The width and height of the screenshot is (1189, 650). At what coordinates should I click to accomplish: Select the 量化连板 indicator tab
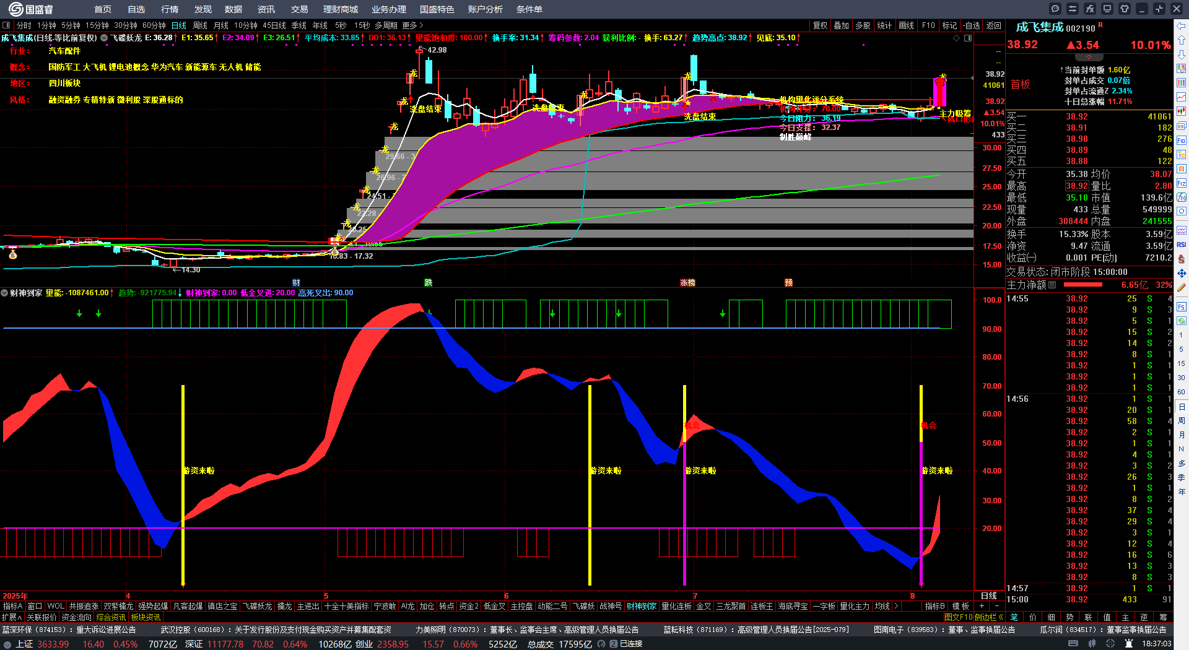[676, 606]
